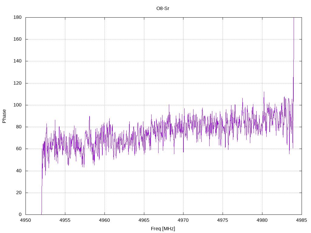Click the y-axis value "20"
Image resolution: width=311 pixels, height=233 pixels.
pyautogui.click(x=19, y=193)
